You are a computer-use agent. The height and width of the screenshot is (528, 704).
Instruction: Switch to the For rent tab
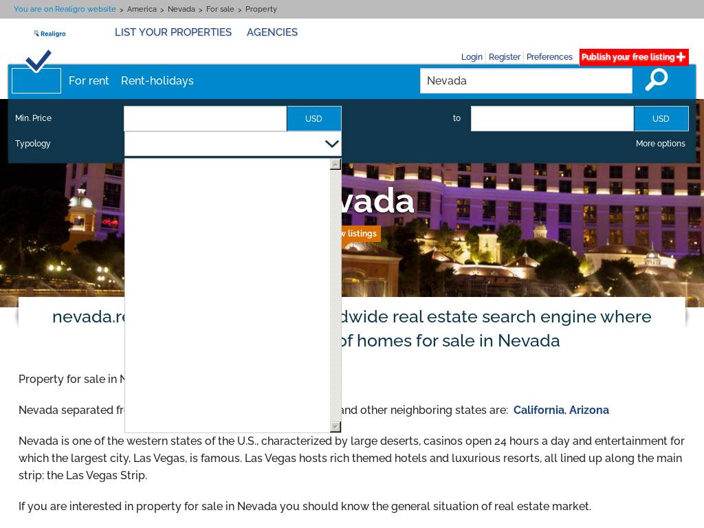point(89,80)
